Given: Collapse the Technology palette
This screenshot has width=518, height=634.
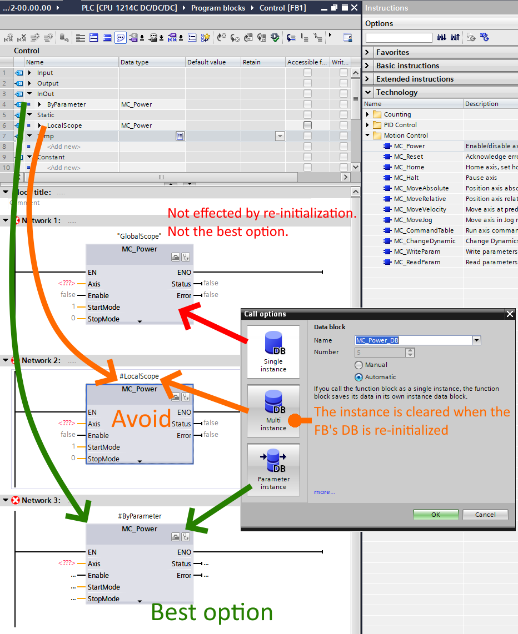Looking at the screenshot, I should click(x=367, y=92).
